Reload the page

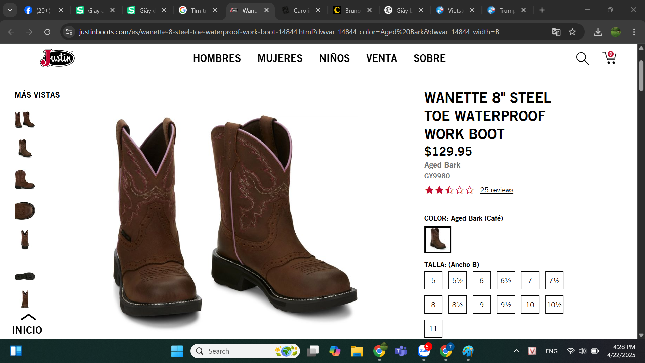[x=47, y=32]
